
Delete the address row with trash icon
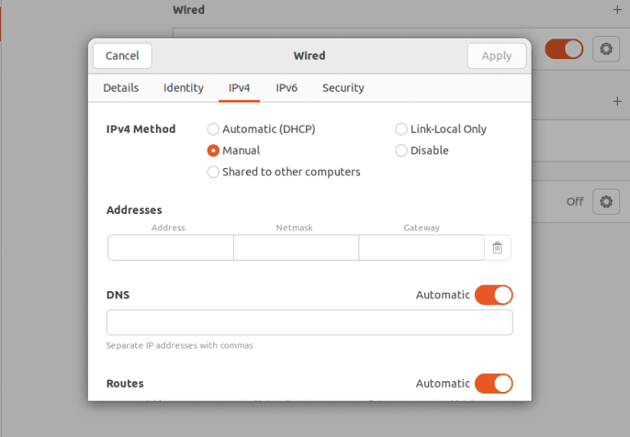coord(497,248)
